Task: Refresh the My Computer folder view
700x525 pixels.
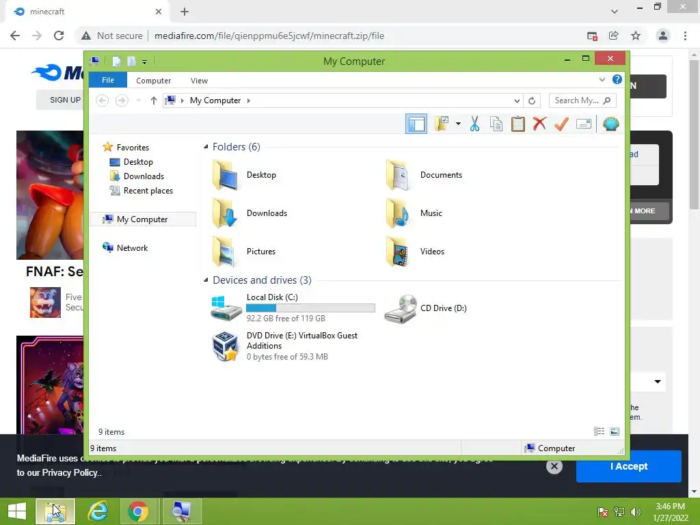Action: [x=532, y=100]
